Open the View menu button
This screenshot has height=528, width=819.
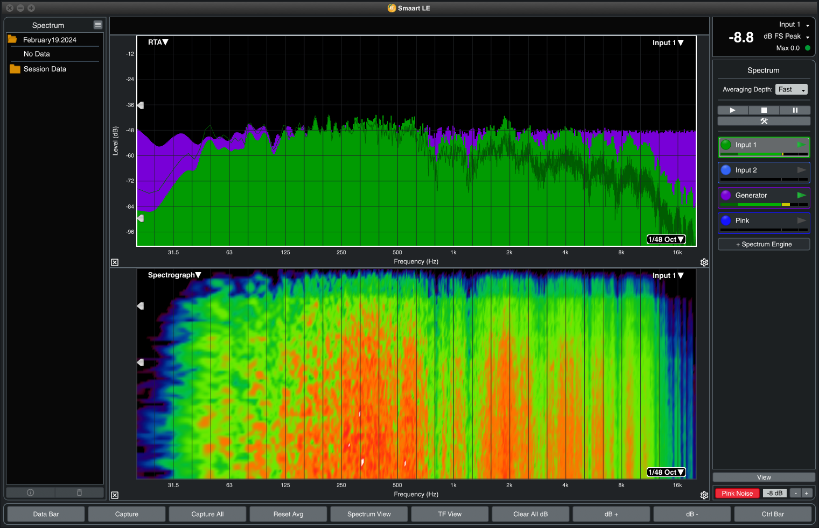click(x=764, y=477)
